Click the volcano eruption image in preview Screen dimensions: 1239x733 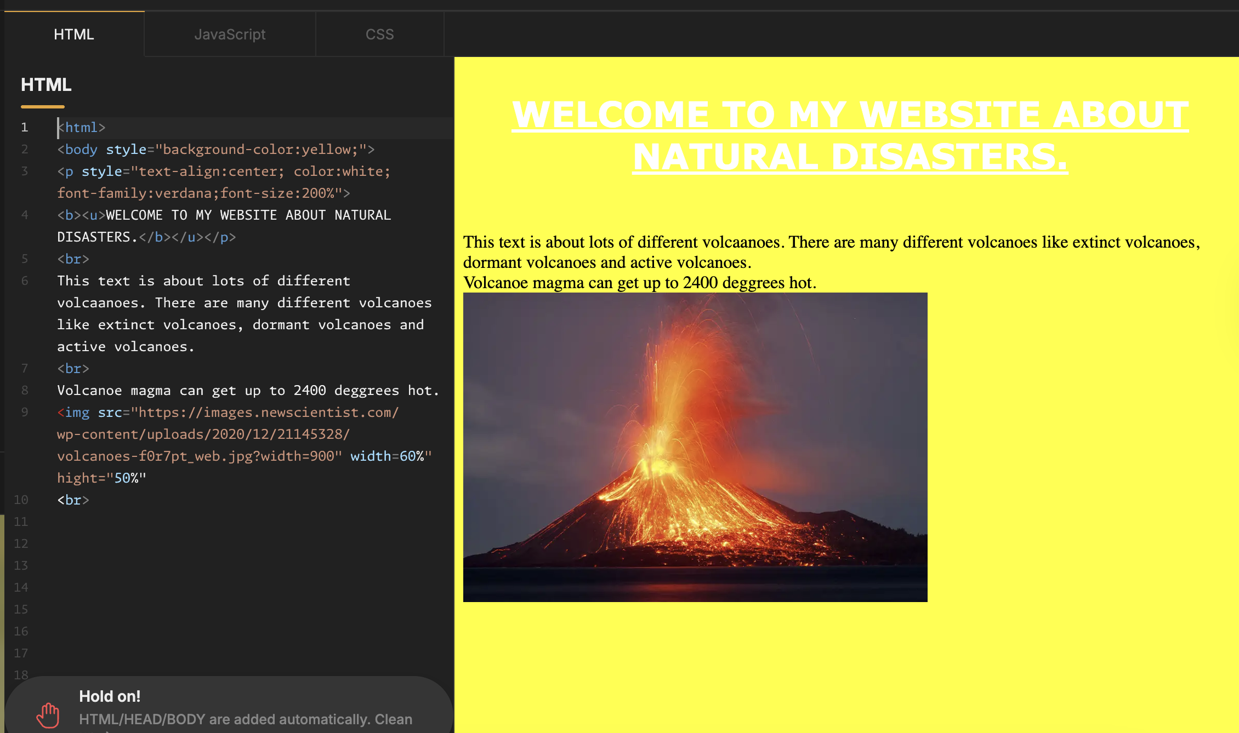pyautogui.click(x=695, y=447)
